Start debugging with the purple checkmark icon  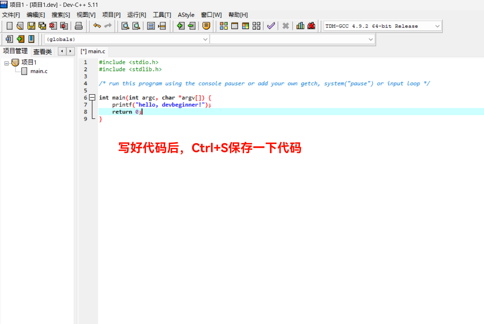click(271, 26)
